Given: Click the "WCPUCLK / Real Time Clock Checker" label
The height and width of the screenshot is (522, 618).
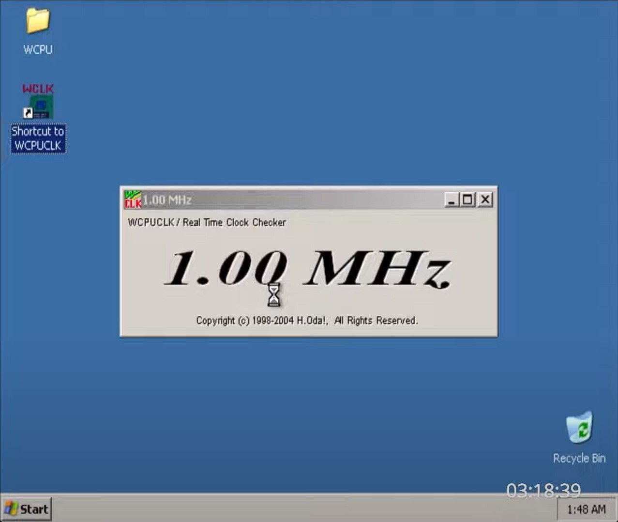Looking at the screenshot, I should (207, 222).
